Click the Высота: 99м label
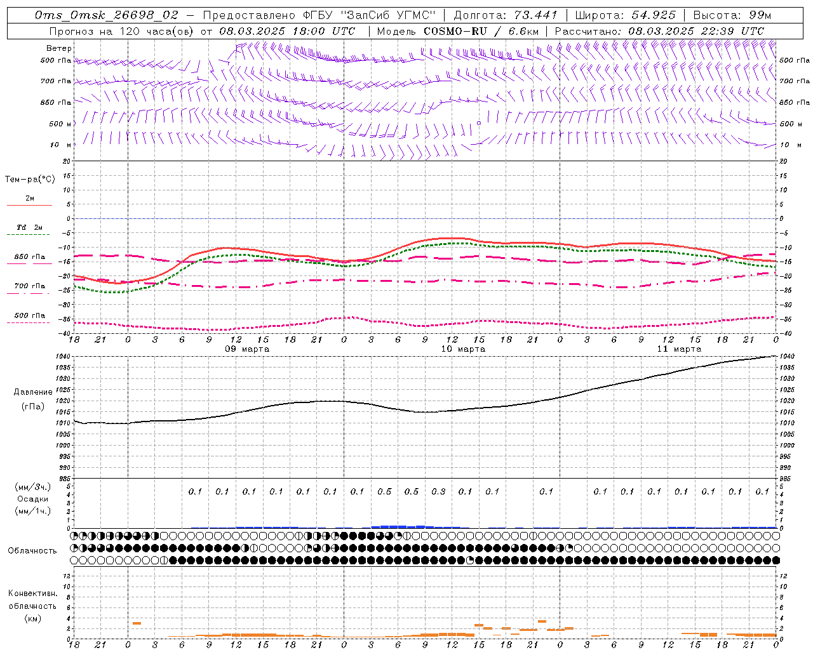This screenshot has width=813, height=650. (x=732, y=15)
